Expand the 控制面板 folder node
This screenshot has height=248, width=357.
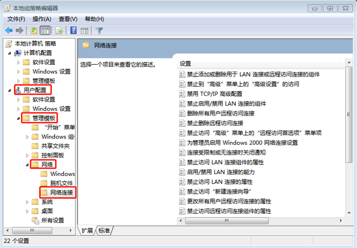28,155
